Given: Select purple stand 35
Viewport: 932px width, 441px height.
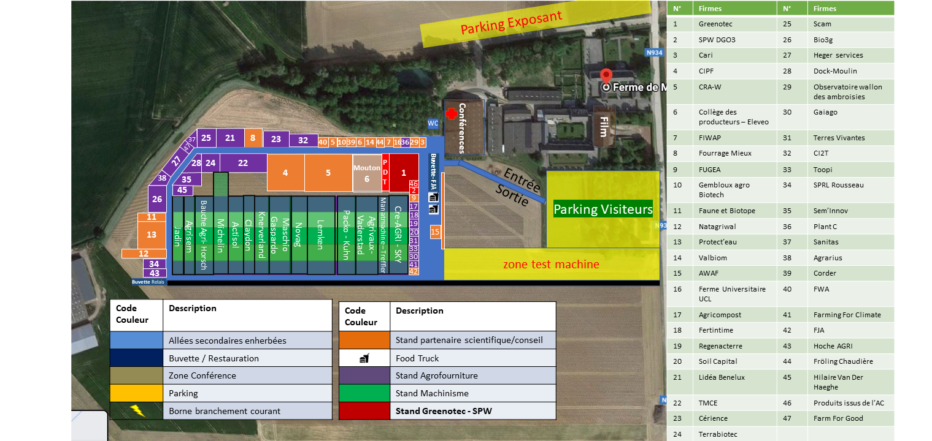Looking at the screenshot, I should pyautogui.click(x=187, y=179).
